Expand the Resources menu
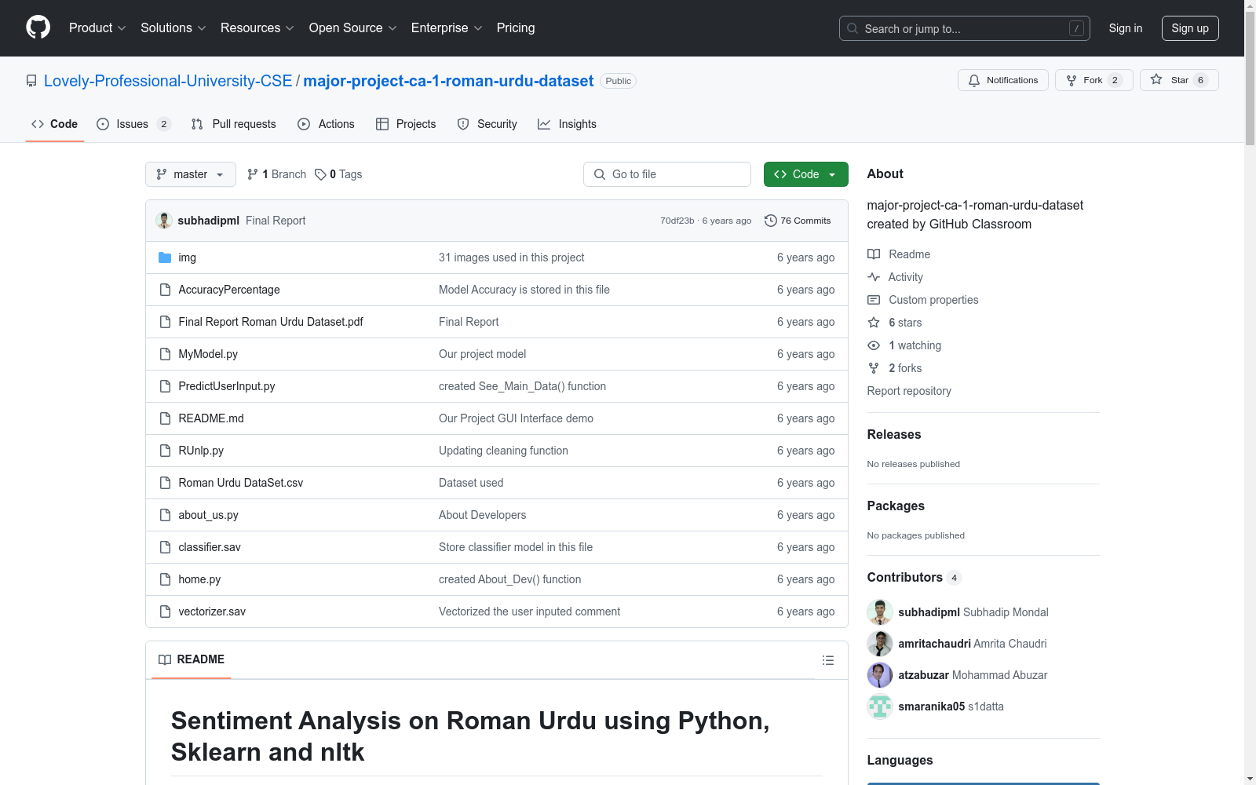The width and height of the screenshot is (1256, 785). coord(257,28)
